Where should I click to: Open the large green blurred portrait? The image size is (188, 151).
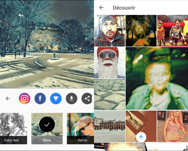pyautogui.click(x=157, y=78)
